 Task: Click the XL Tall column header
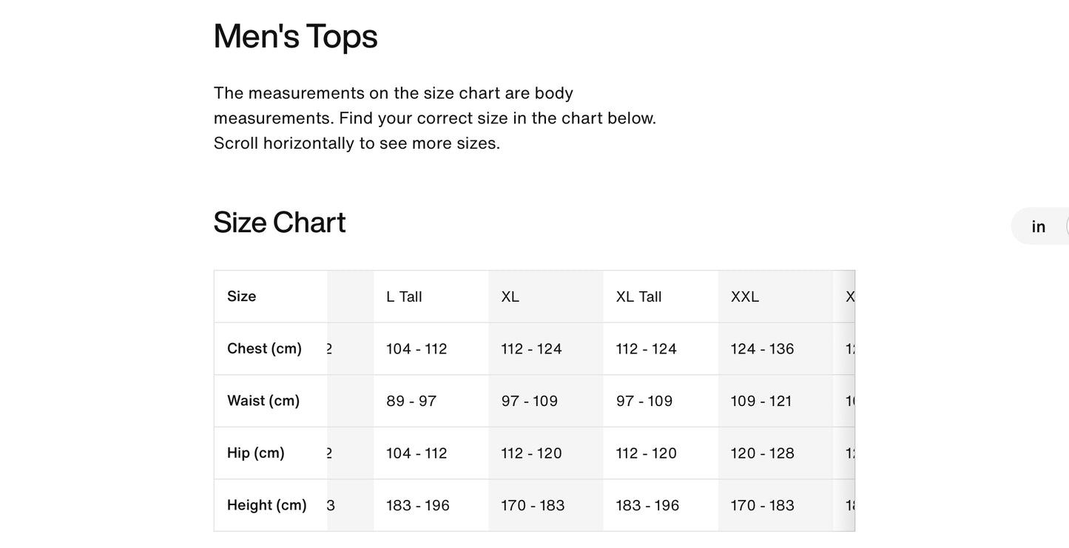638,297
